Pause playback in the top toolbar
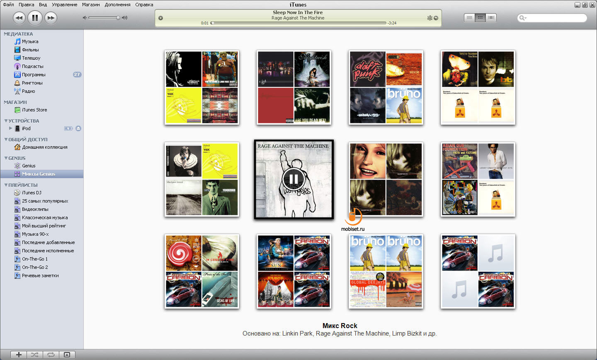 pos(35,18)
